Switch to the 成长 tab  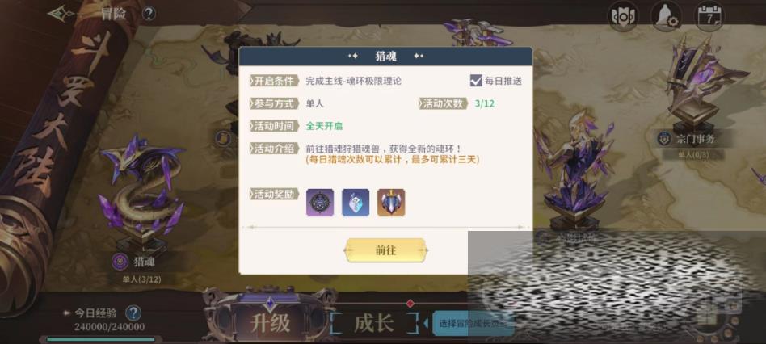pyautogui.click(x=374, y=323)
